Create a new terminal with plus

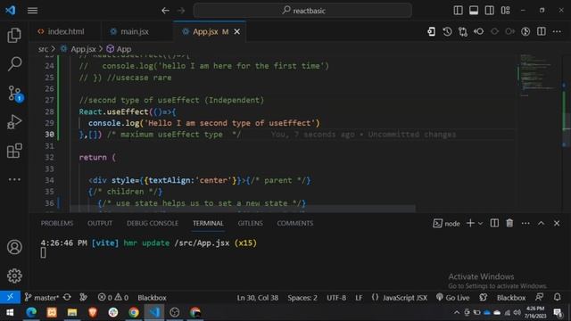[470, 223]
